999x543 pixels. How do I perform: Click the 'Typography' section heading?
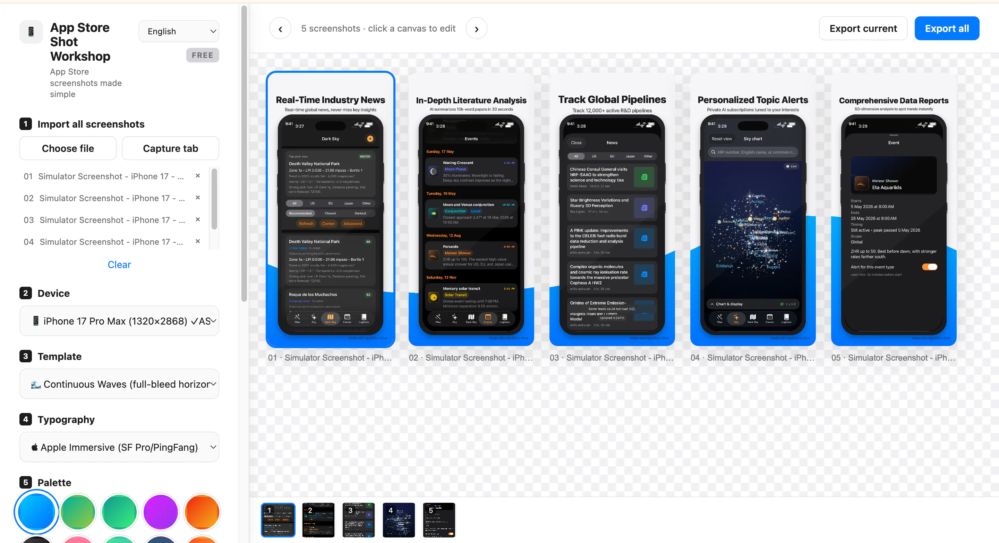(66, 419)
